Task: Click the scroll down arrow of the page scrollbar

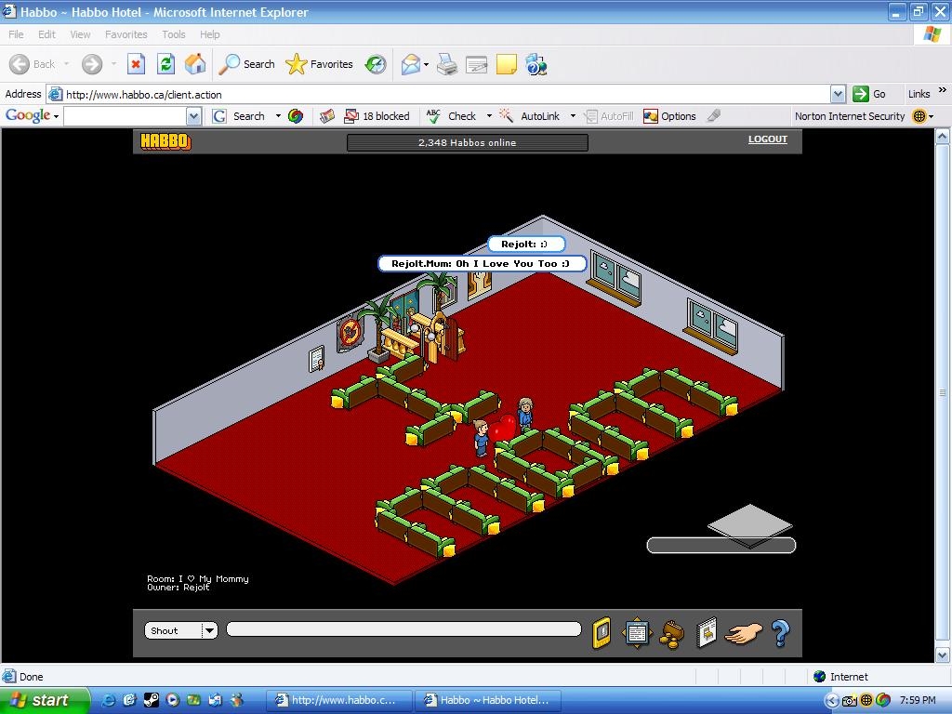Action: [x=943, y=655]
